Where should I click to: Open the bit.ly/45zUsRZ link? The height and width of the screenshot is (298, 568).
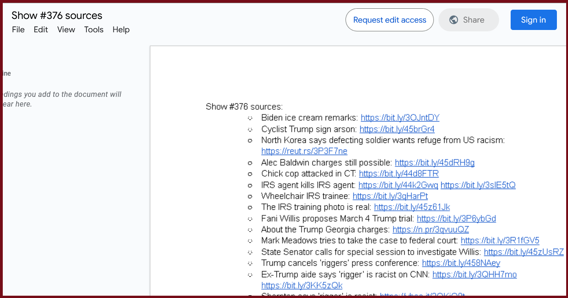click(524, 252)
